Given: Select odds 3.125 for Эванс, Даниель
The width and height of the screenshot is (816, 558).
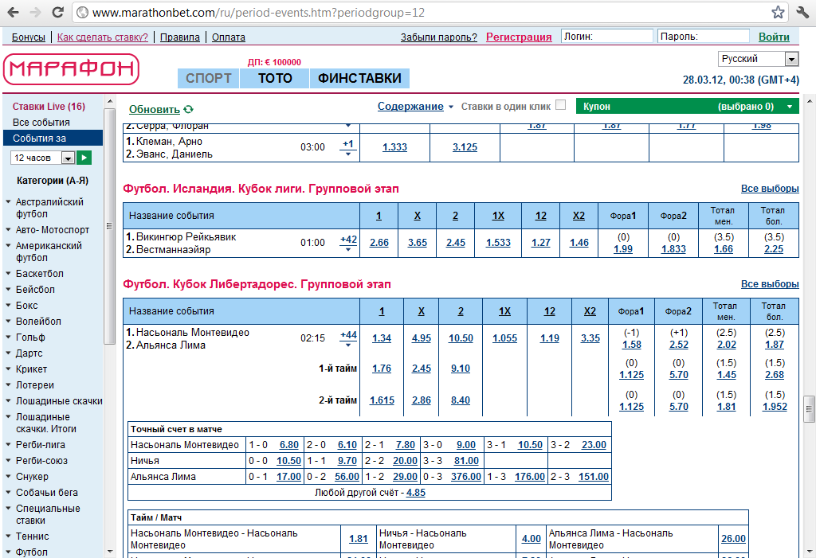Looking at the screenshot, I should coord(465,147).
